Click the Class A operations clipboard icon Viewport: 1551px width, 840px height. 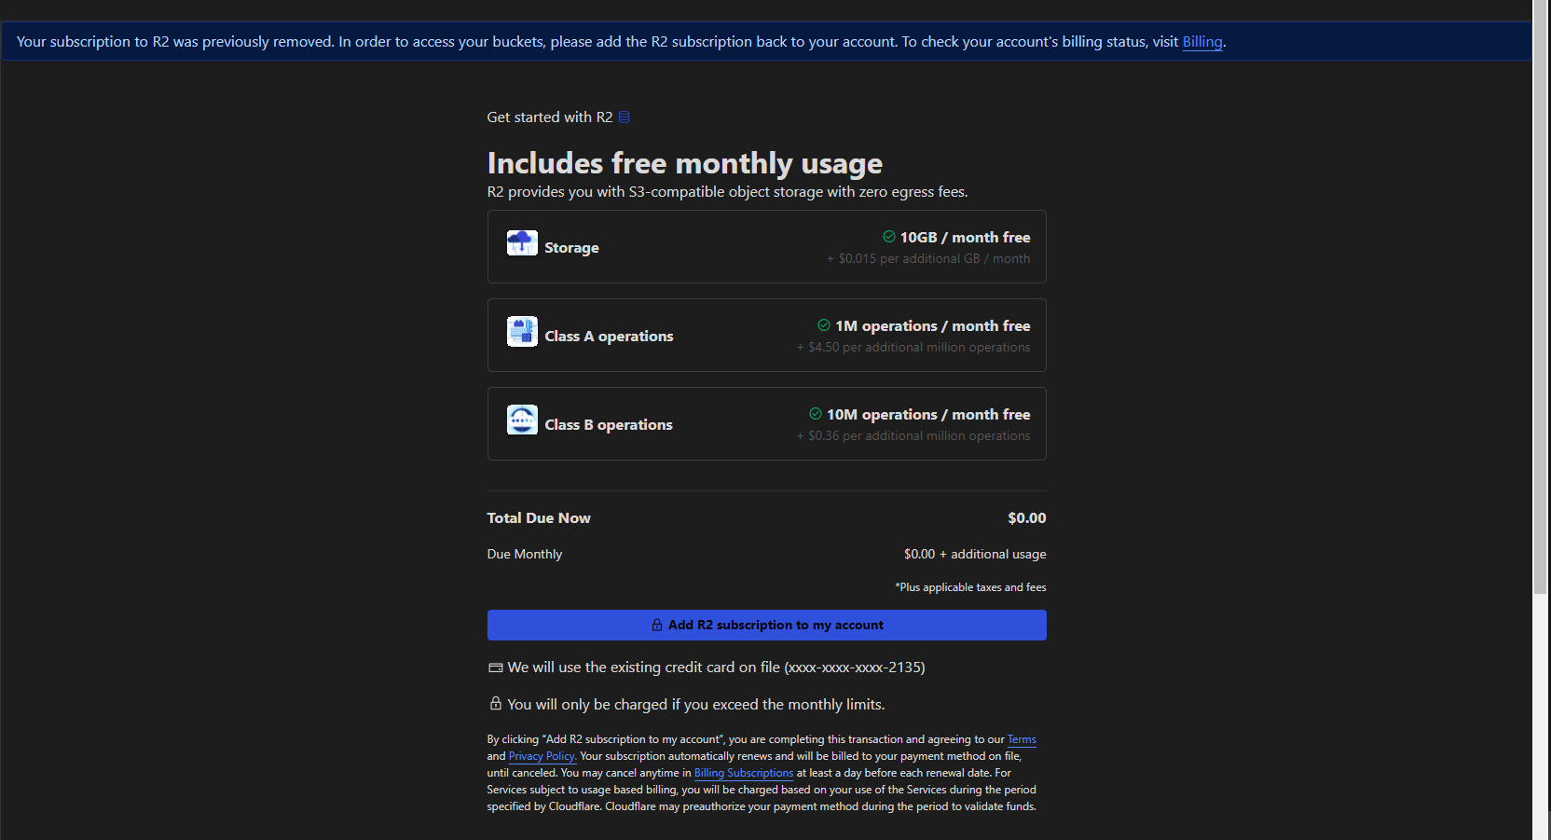pos(522,330)
